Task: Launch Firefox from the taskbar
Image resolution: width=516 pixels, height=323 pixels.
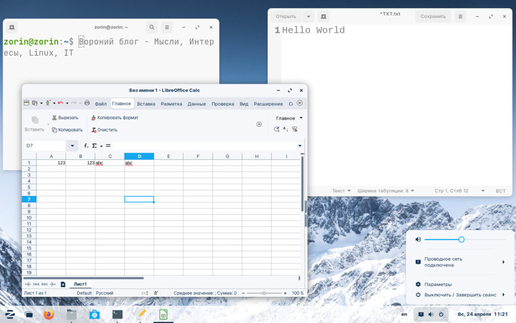Action: tap(48, 314)
